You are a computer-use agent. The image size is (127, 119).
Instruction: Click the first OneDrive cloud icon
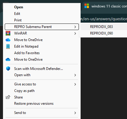(8, 40)
